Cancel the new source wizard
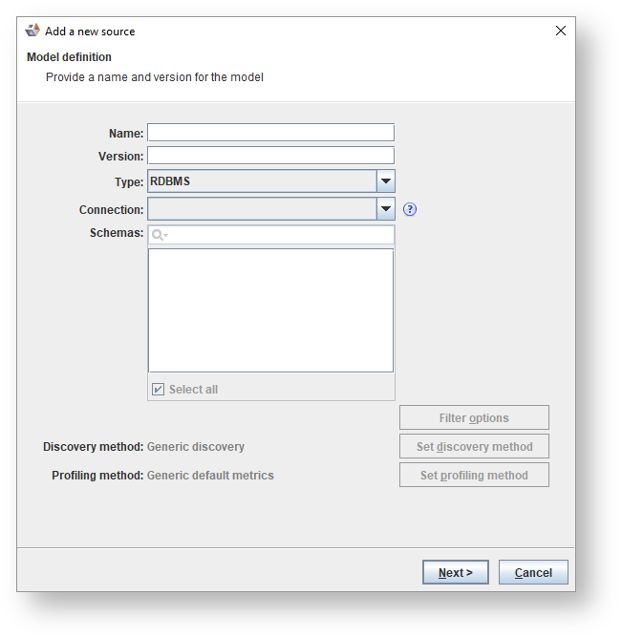The image size is (622, 638). 533,572
